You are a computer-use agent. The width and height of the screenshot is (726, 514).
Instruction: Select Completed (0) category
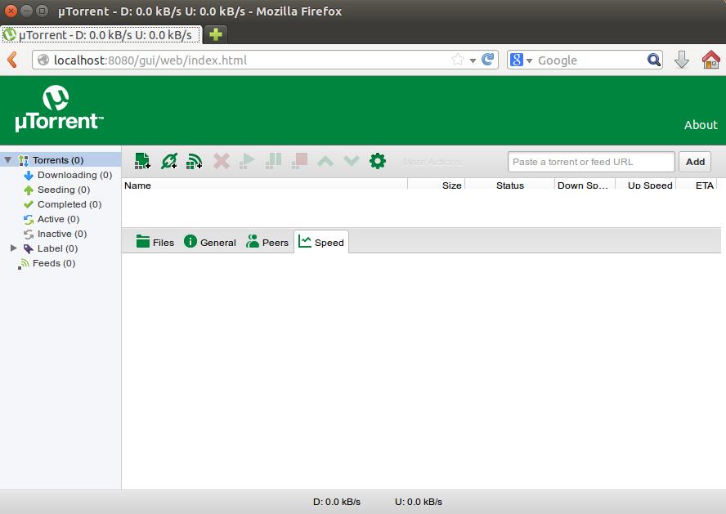coord(69,204)
